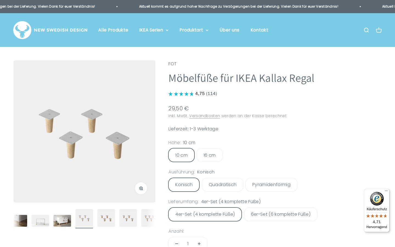Expand the Produktart dropdown menu
The width and height of the screenshot is (395, 247).
point(194,30)
